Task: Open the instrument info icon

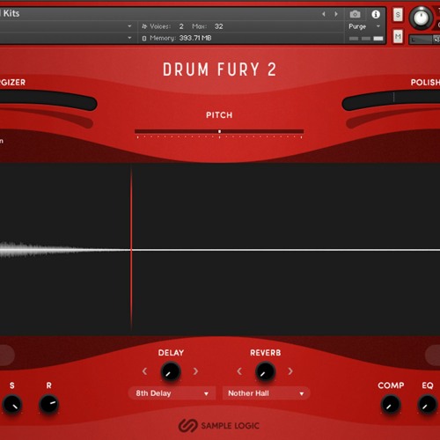Action: 376,14
